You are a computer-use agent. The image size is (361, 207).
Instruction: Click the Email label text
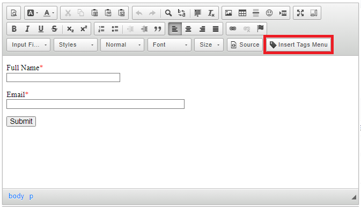(x=16, y=94)
